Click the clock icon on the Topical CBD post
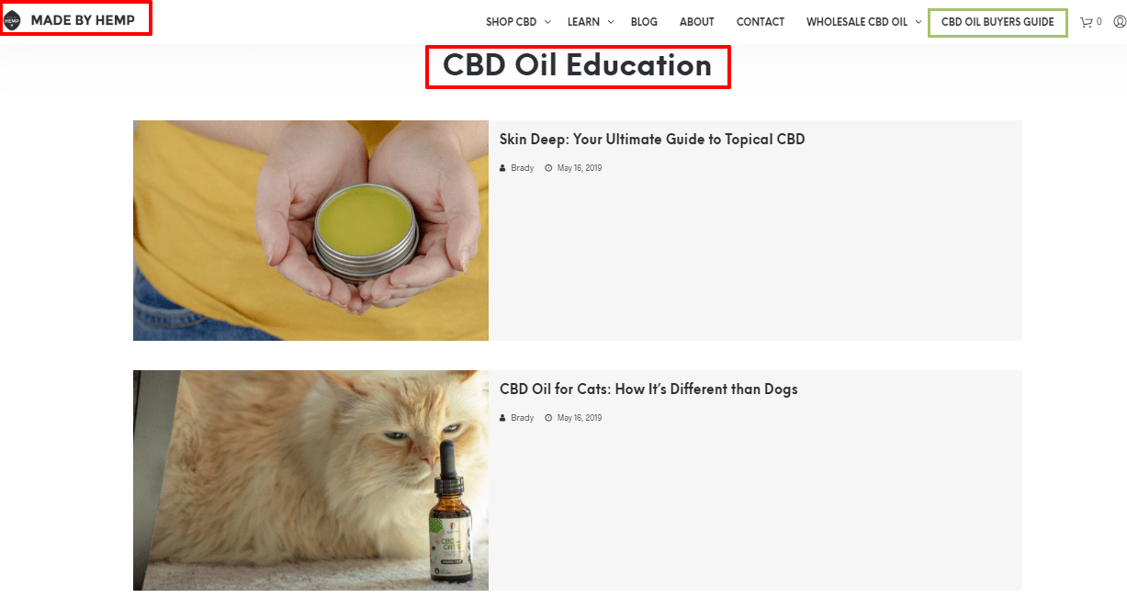 point(548,168)
